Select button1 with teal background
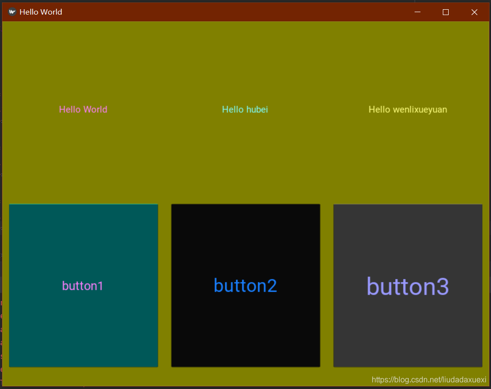 (83, 285)
